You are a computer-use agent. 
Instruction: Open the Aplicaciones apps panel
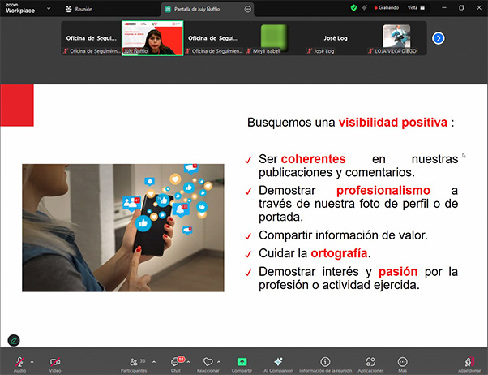point(370,364)
